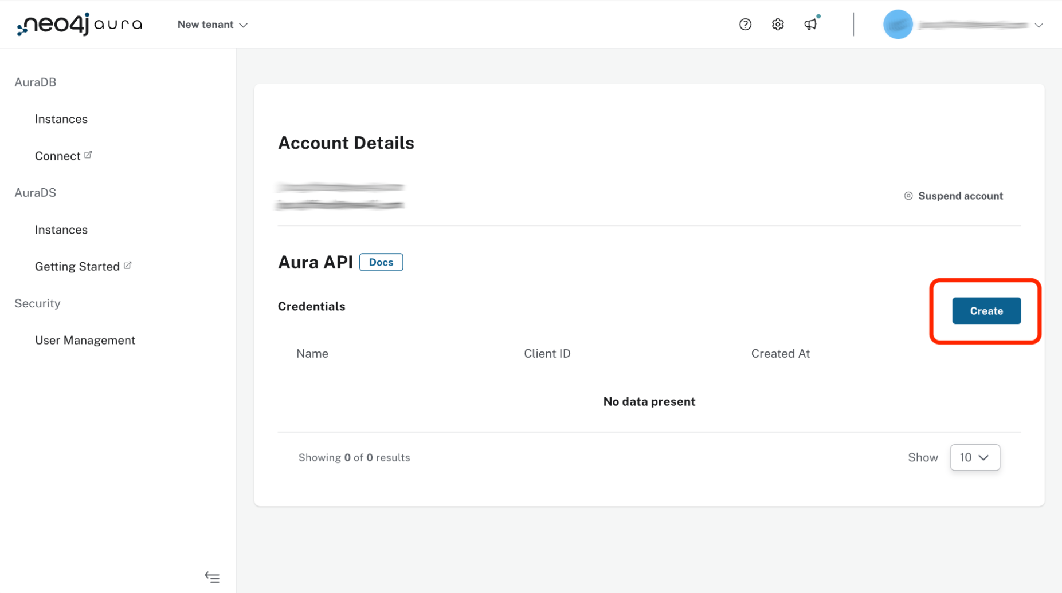Click the Create credentials button
Image resolution: width=1062 pixels, height=593 pixels.
[986, 311]
